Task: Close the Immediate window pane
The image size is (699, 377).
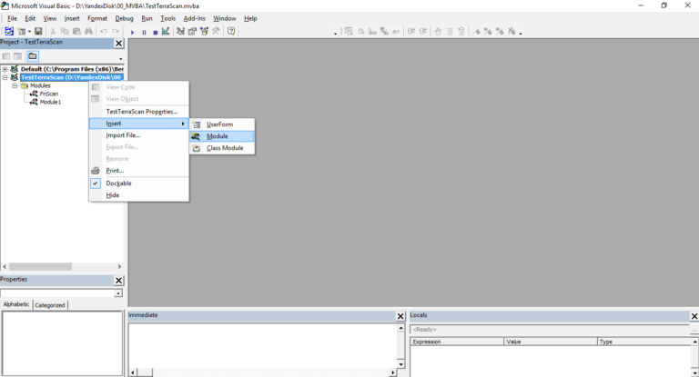Action: coord(400,316)
